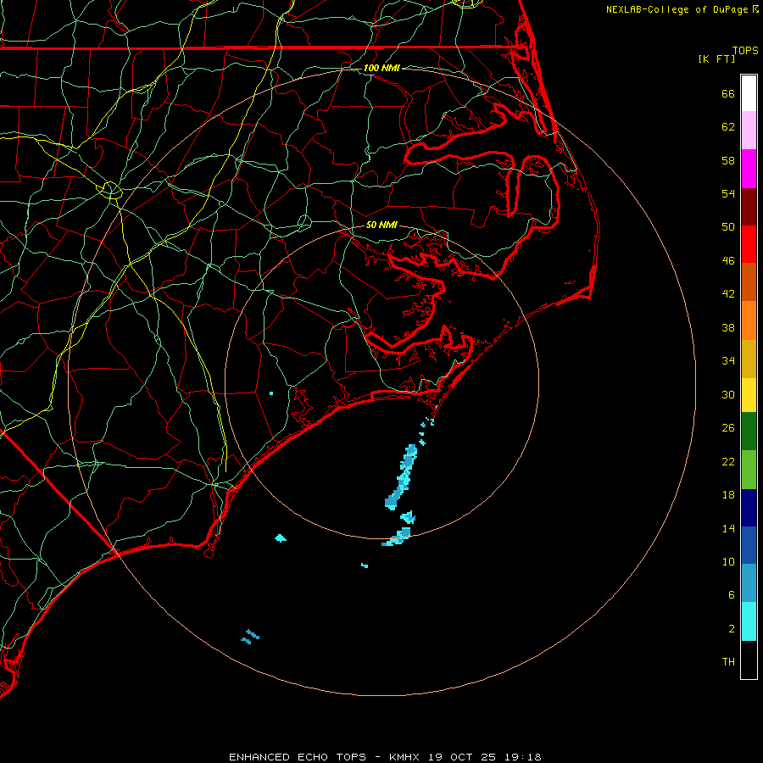Click the two diagonal echo streaks far southwest
This screenshot has width=763, height=763.
[x=250, y=637]
